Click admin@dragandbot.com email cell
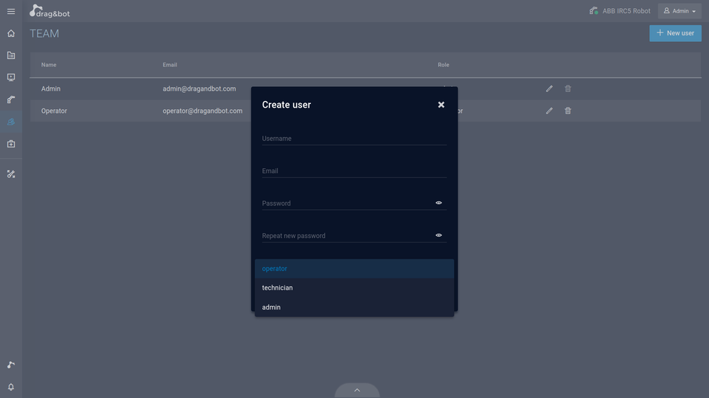709x398 pixels. point(199,89)
